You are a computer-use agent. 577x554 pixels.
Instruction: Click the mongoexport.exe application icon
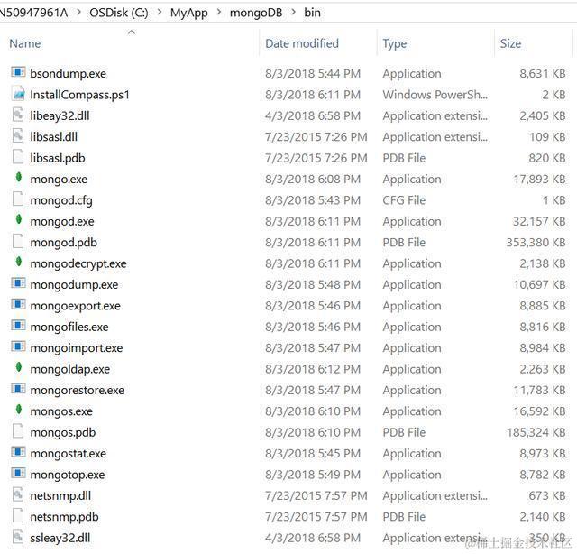point(18,304)
